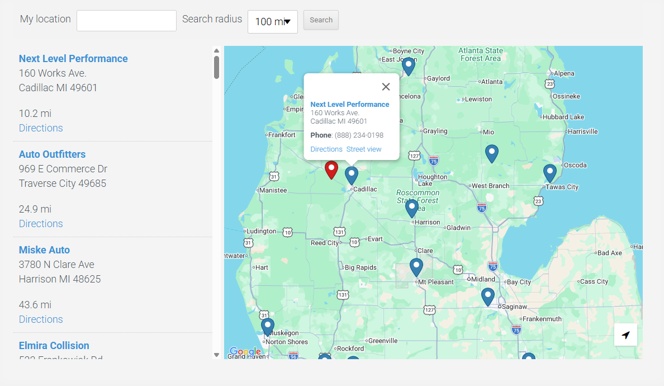
Task: Close the Next Level Performance info popup
Action: (386, 87)
